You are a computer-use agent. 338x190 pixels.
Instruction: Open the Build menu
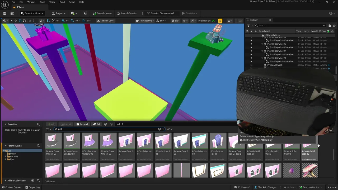click(x=62, y=2)
